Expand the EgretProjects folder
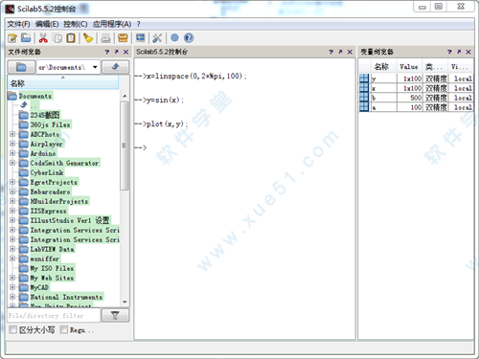 coord(12,182)
